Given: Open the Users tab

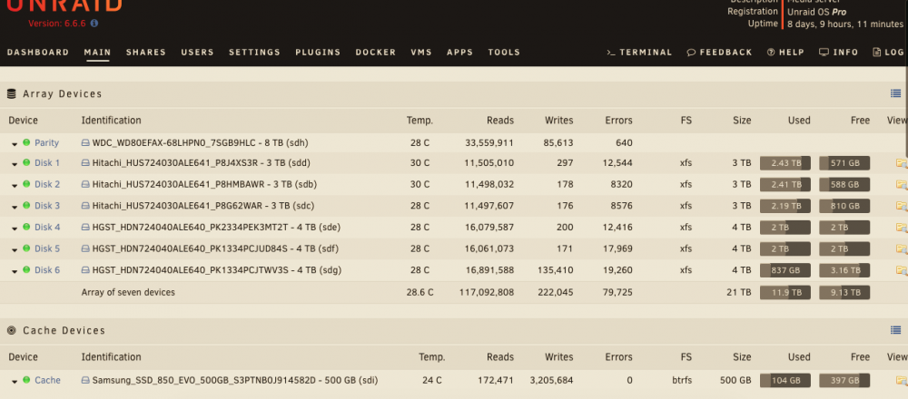Looking at the screenshot, I should (197, 52).
